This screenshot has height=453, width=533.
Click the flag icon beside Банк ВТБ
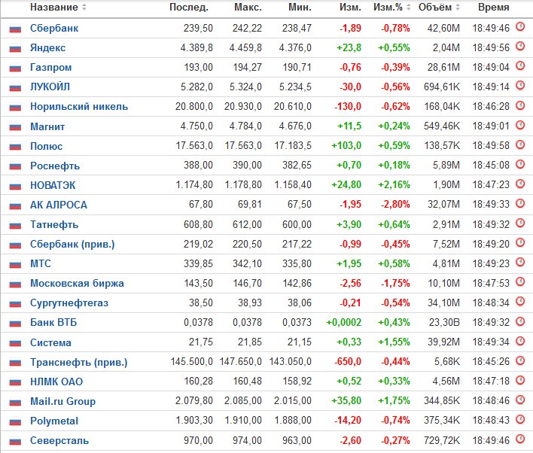pyautogui.click(x=15, y=324)
